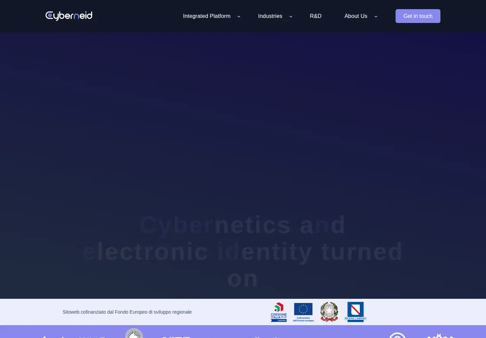
Task: Click the Italian Republic emblem
Action: click(329, 312)
